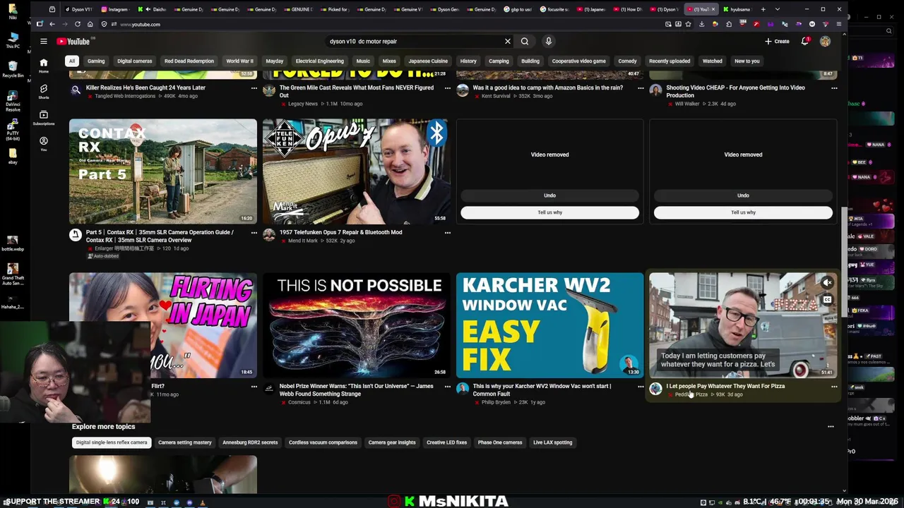Clear the search box with the X icon
Viewport: 904px width, 508px height.
(x=507, y=42)
